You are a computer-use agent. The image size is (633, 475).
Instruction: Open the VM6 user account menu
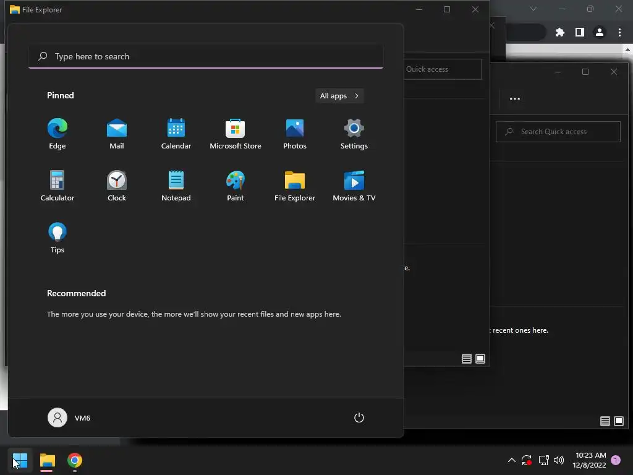pos(69,417)
